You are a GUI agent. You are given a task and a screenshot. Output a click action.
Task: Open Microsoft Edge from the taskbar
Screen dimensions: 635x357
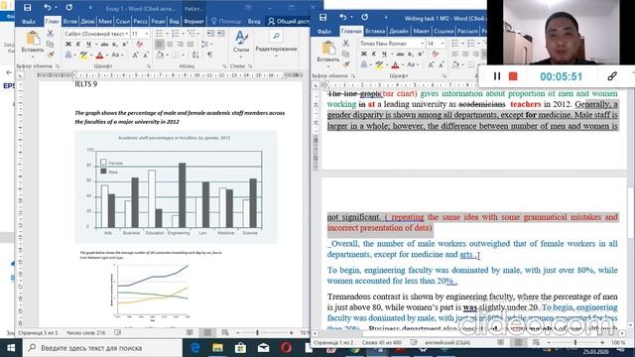pyautogui.click(x=195, y=348)
